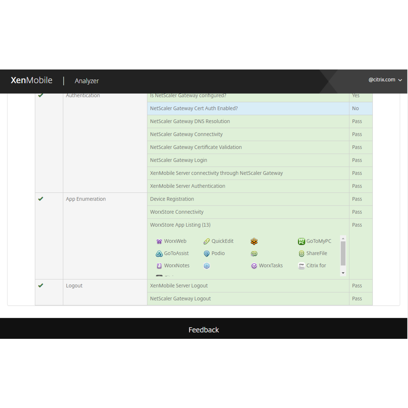Select the GoToAssist icon
408x408 pixels.
[x=159, y=253]
